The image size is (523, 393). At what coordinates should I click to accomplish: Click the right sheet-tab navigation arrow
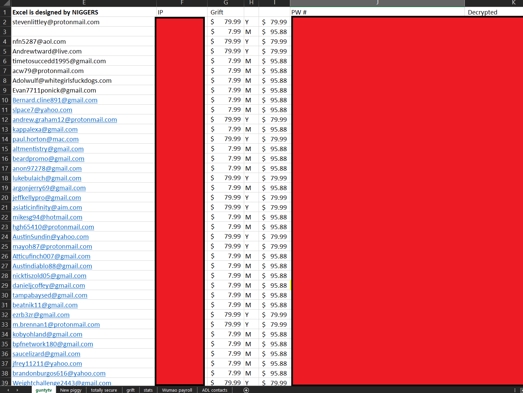tap(17, 390)
